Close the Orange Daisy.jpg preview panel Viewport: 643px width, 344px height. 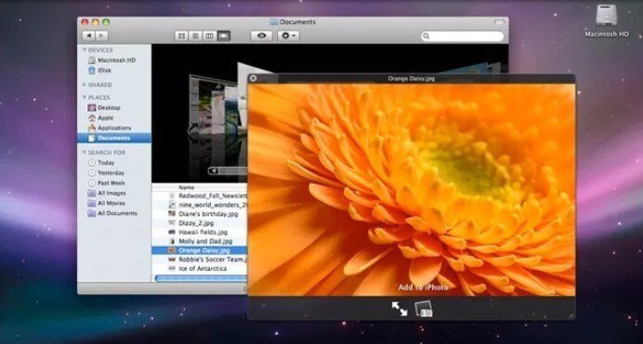click(x=253, y=78)
